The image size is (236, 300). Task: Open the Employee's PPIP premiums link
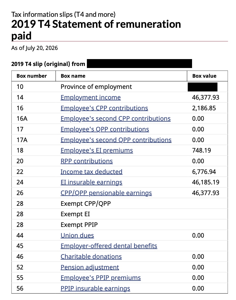(x=101, y=278)
